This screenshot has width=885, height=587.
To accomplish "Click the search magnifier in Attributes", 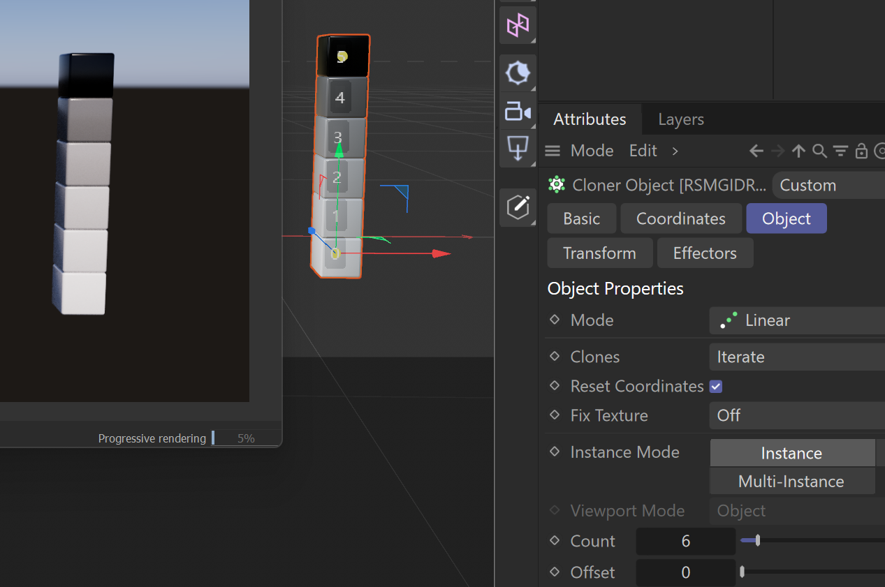I will click(x=820, y=151).
